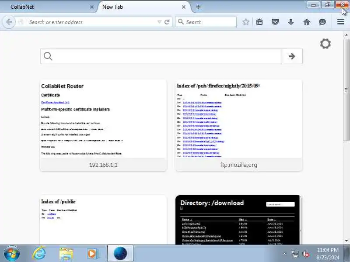Open the hamburger menu
The height and width of the screenshot is (262, 350).
point(341,21)
